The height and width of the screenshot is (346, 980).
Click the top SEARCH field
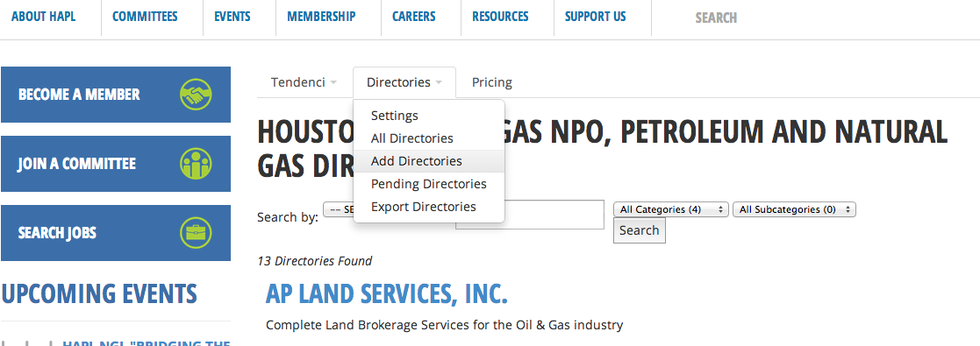click(x=716, y=18)
